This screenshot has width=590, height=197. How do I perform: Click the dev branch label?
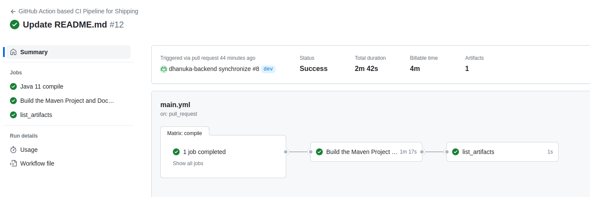click(268, 69)
